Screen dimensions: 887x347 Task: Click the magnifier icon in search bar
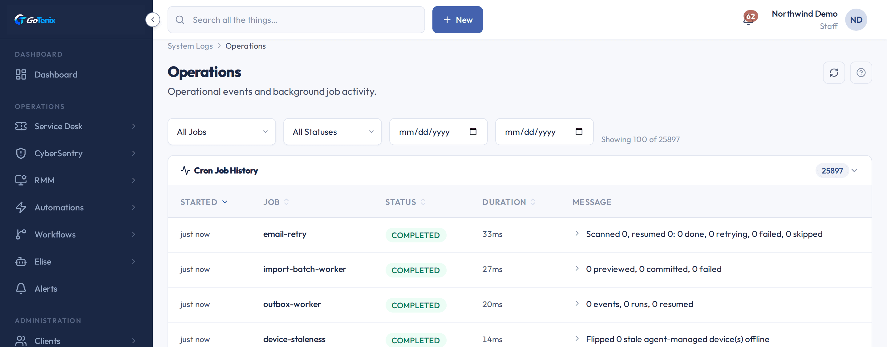[180, 20]
